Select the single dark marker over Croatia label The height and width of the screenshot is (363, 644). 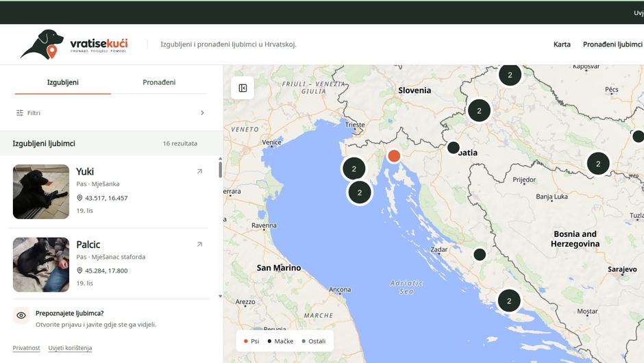point(454,147)
